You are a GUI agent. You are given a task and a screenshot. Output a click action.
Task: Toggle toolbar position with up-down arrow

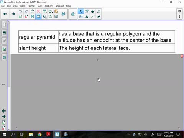179,16
